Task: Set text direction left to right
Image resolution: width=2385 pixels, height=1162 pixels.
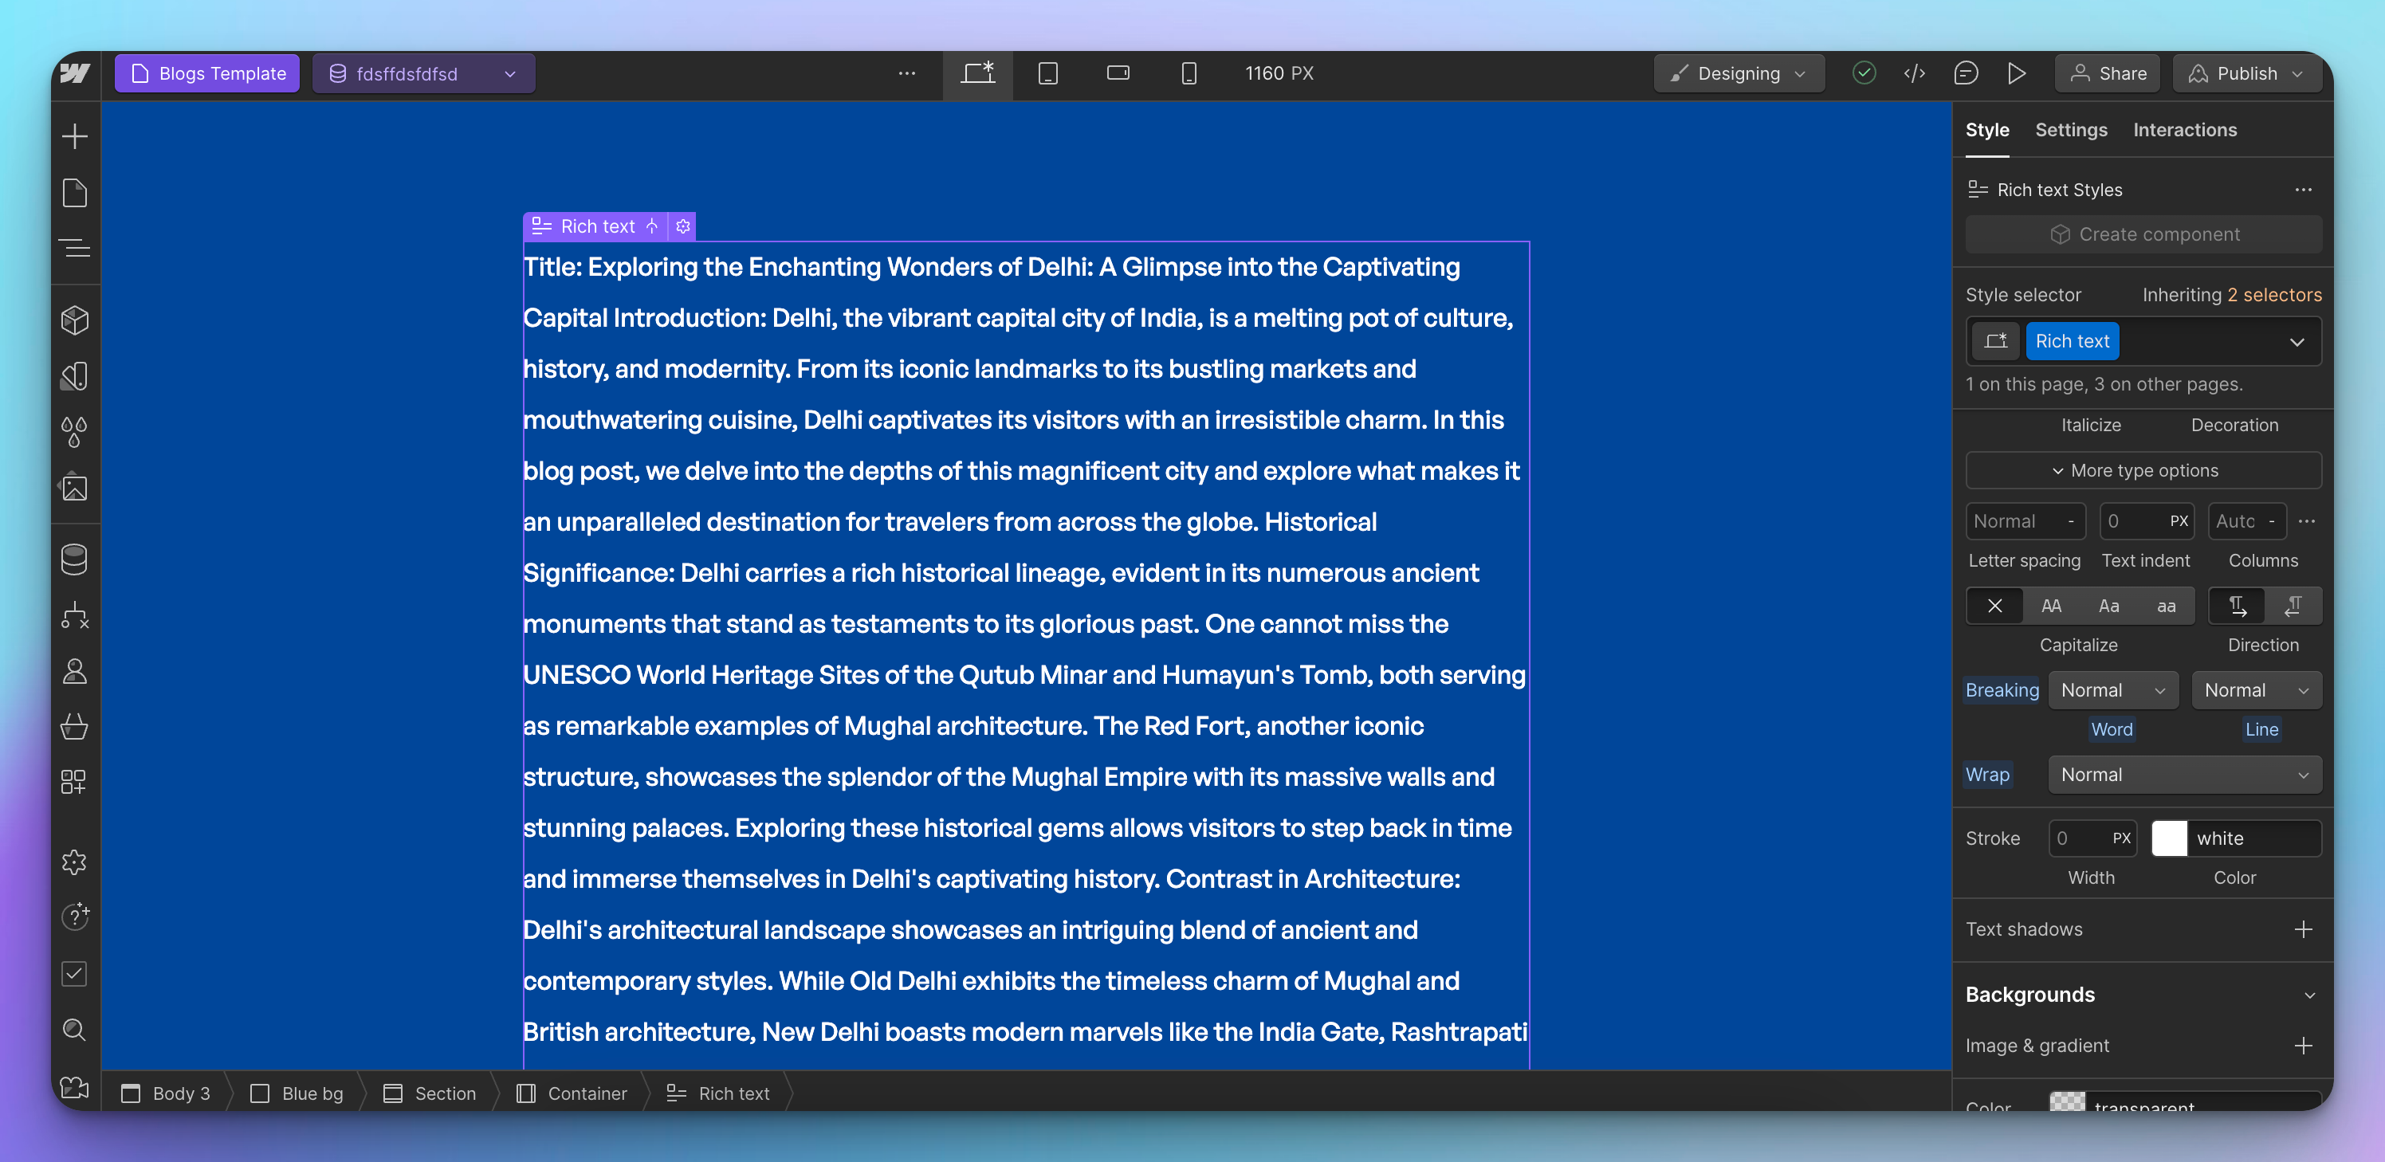Action: pyautogui.click(x=2237, y=606)
